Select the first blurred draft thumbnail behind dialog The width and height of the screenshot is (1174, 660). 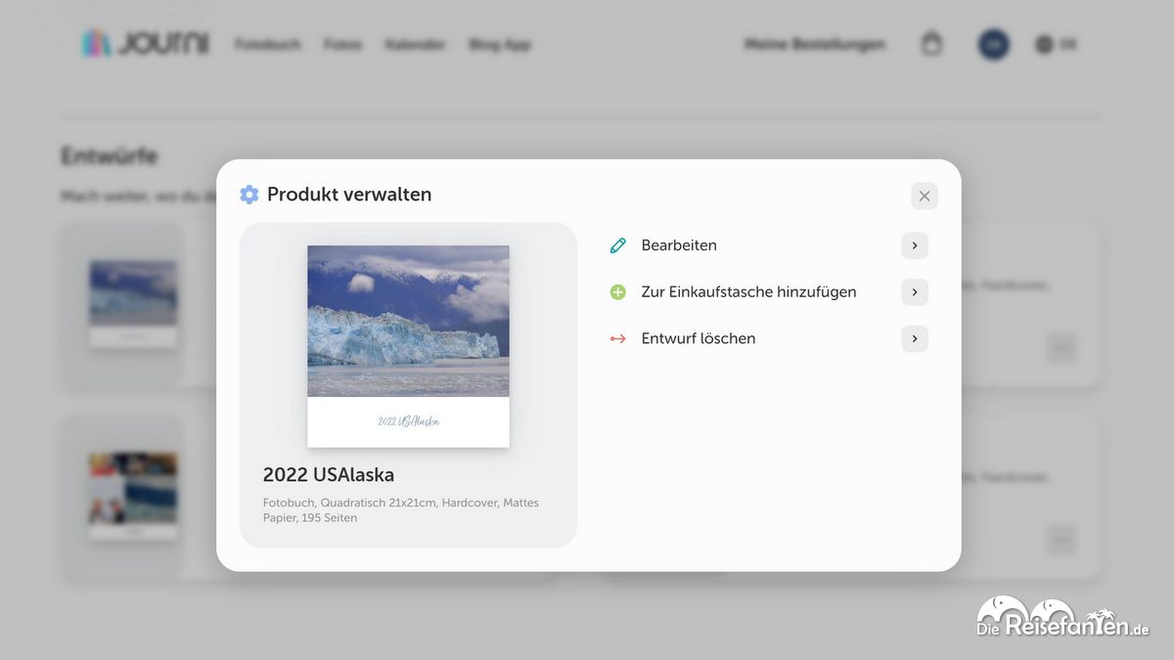[133, 303]
